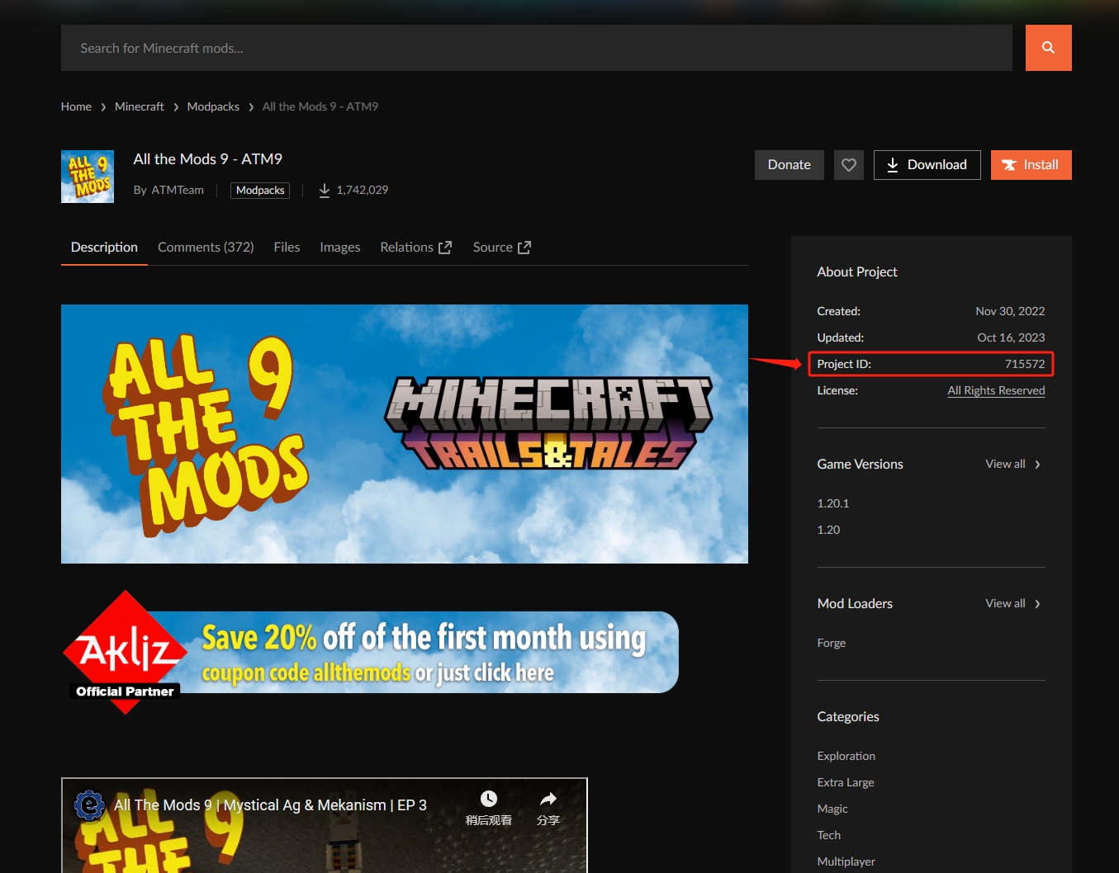Click the Donate button

tap(789, 165)
